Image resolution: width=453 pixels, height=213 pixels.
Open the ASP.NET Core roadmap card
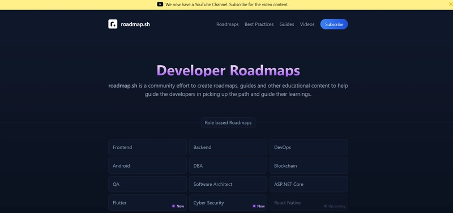(x=309, y=184)
